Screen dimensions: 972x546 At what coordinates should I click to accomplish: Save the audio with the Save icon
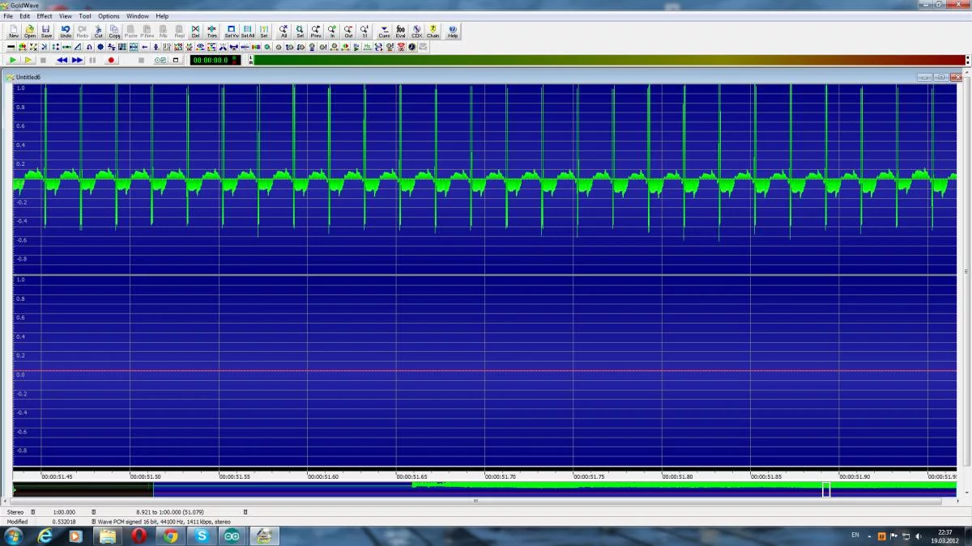pyautogui.click(x=46, y=32)
